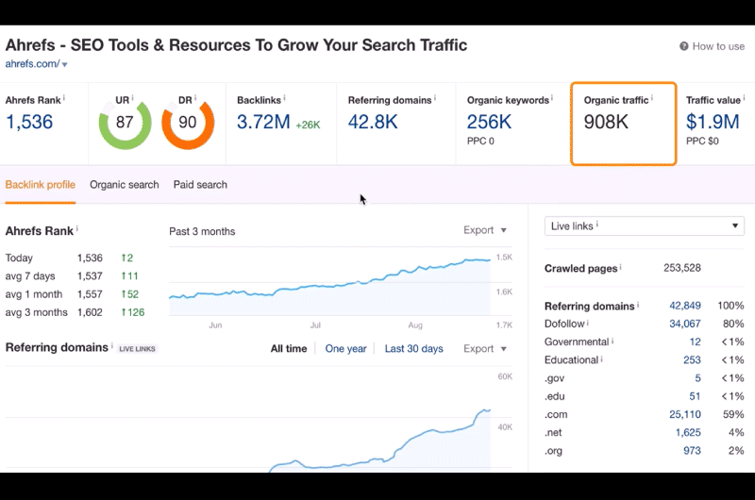
Task: Click info icon beside DR label
Action: point(195,98)
